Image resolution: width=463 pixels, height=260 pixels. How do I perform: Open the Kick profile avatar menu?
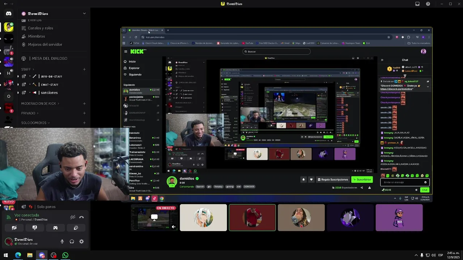click(424, 51)
